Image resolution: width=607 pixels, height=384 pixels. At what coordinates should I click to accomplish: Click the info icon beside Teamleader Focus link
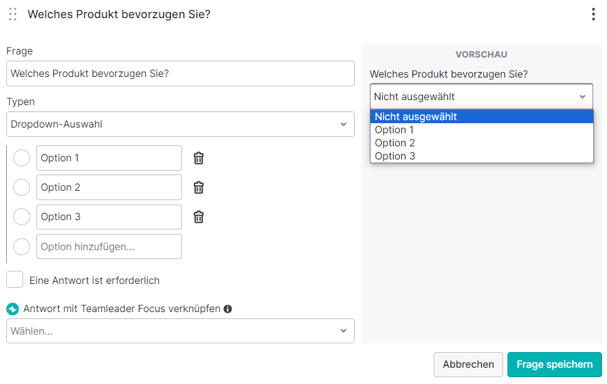click(228, 309)
